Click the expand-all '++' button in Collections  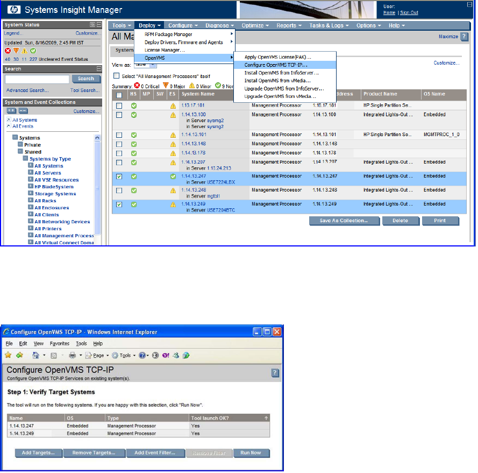tap(11, 111)
